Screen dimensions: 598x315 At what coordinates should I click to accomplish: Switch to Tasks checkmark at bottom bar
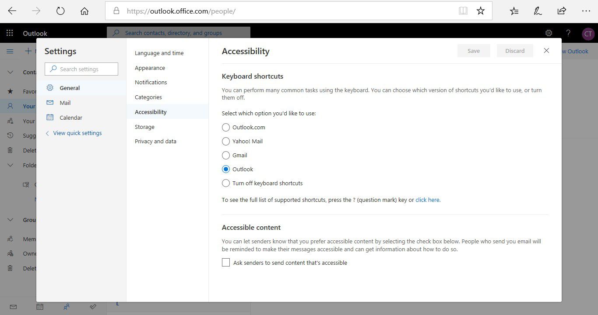[x=93, y=307]
